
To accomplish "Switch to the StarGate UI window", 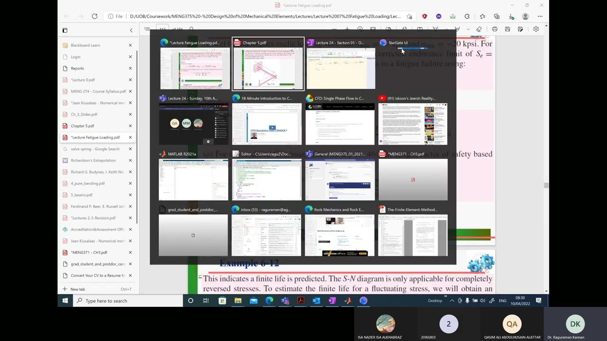I will [x=413, y=64].
